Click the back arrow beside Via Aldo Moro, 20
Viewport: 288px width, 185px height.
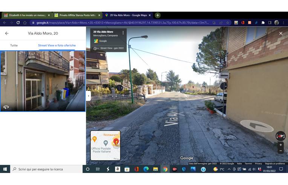7,33
